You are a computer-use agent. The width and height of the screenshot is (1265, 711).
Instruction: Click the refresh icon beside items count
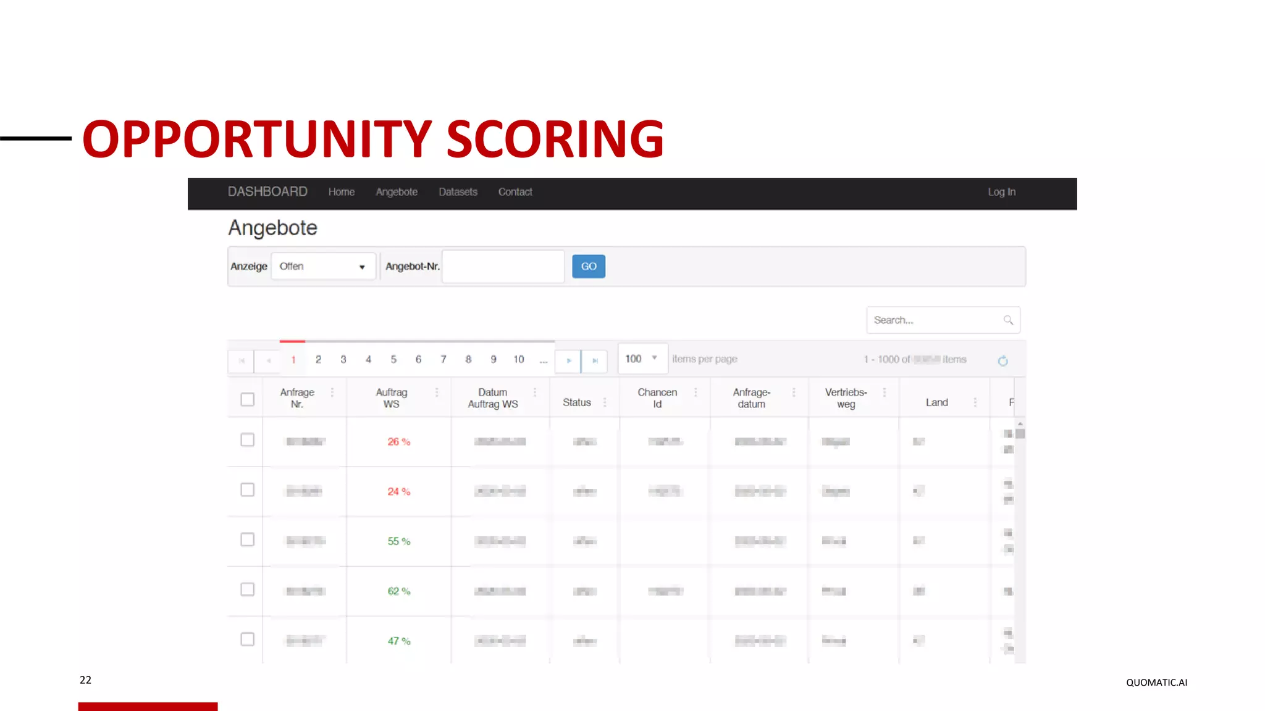point(1002,361)
